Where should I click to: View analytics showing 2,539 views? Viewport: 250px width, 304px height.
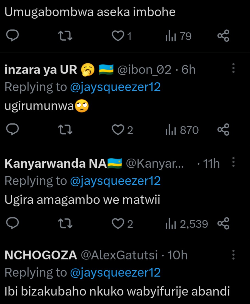(x=187, y=224)
